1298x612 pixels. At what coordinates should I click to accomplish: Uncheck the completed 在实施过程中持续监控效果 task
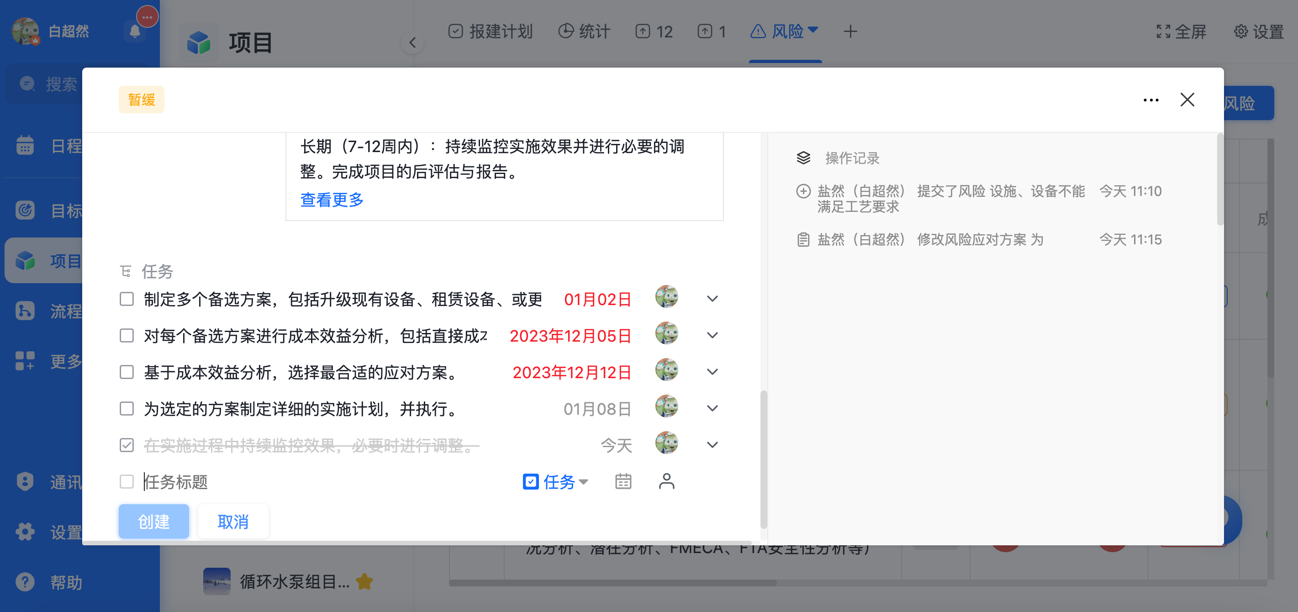pos(127,445)
